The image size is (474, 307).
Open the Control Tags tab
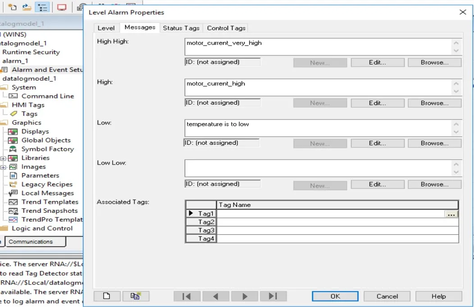click(226, 28)
